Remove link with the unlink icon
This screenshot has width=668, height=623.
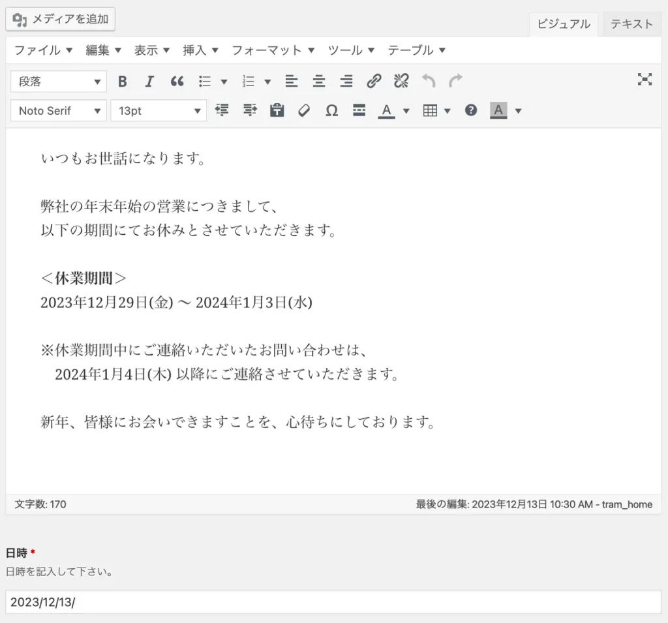pos(401,82)
